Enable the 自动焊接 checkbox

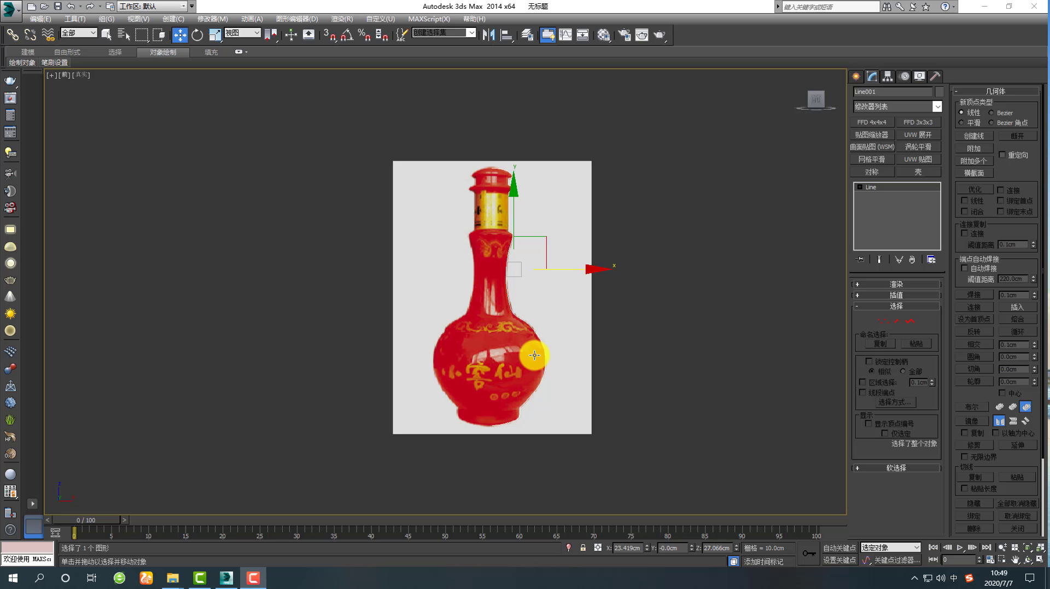pyautogui.click(x=965, y=268)
